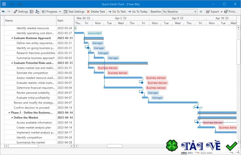This screenshot has height=155, width=241.
Task: Collapse Evaluate Business Approach group
Action: (x=12, y=38)
